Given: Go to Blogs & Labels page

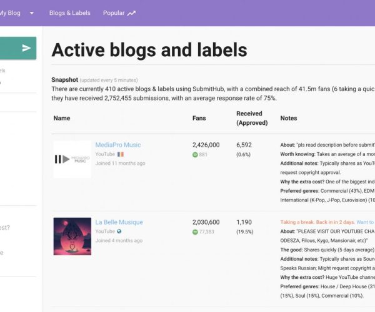Looking at the screenshot, I should [x=70, y=13].
